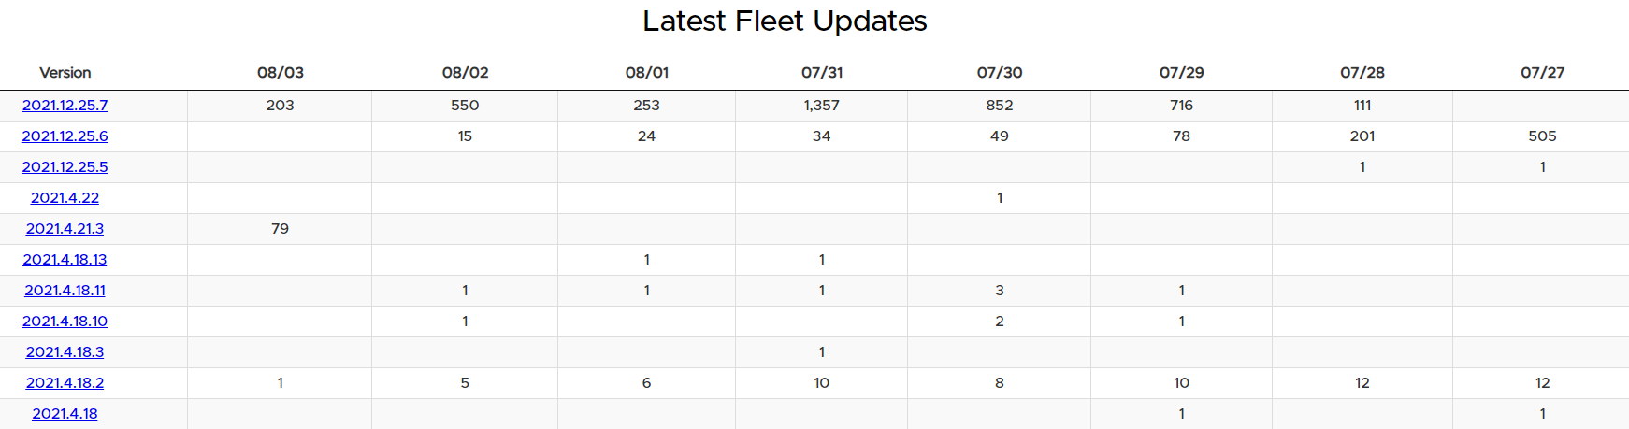The width and height of the screenshot is (1629, 429).
Task: Open the 2021.12.25.7 version link
Action: [65, 106]
